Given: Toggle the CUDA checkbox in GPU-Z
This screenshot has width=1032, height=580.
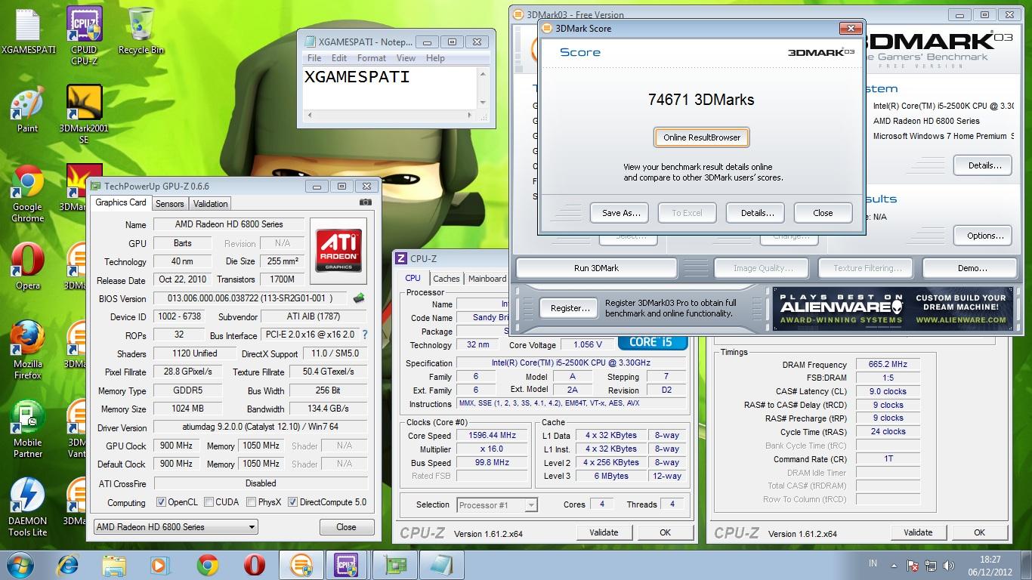Looking at the screenshot, I should pyautogui.click(x=208, y=502).
